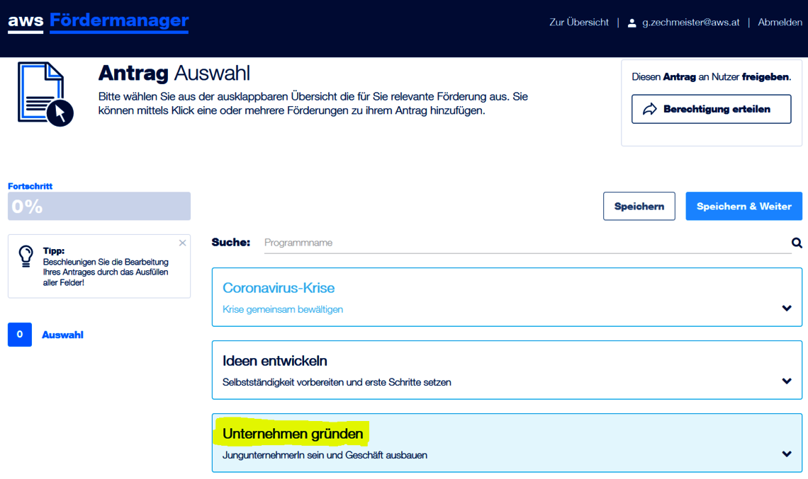Click the blue selection counter badge
Screen dimensions: 808x479
click(20, 335)
